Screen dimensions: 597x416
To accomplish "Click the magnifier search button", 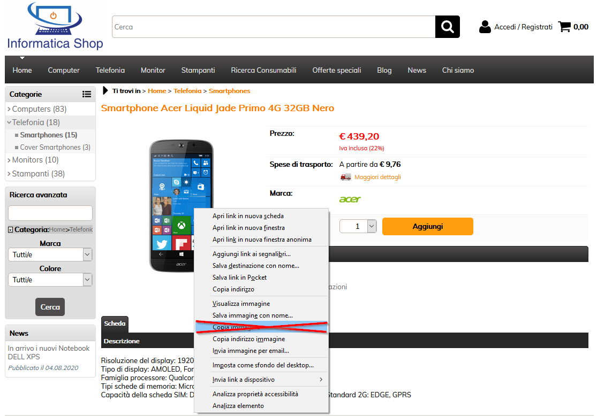I will (448, 27).
